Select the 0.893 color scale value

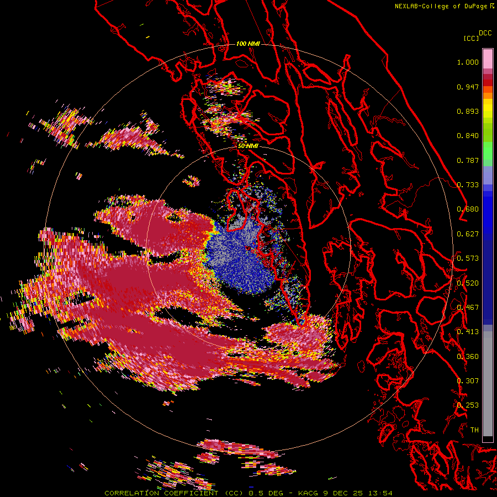[468, 111]
